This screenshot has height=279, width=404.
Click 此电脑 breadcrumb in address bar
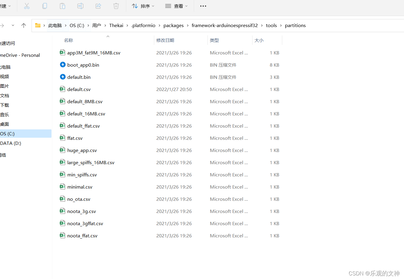click(x=55, y=26)
